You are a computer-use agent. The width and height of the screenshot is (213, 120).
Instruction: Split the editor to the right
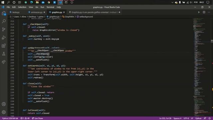pos(204,12)
